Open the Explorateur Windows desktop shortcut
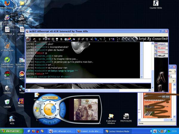 [x=111, y=119]
